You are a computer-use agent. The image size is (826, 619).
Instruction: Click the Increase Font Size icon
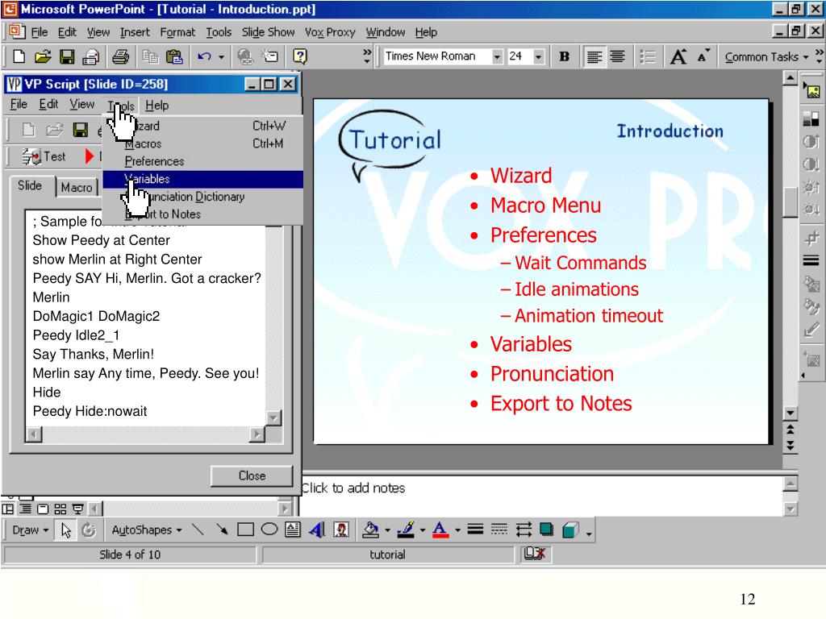tap(678, 56)
